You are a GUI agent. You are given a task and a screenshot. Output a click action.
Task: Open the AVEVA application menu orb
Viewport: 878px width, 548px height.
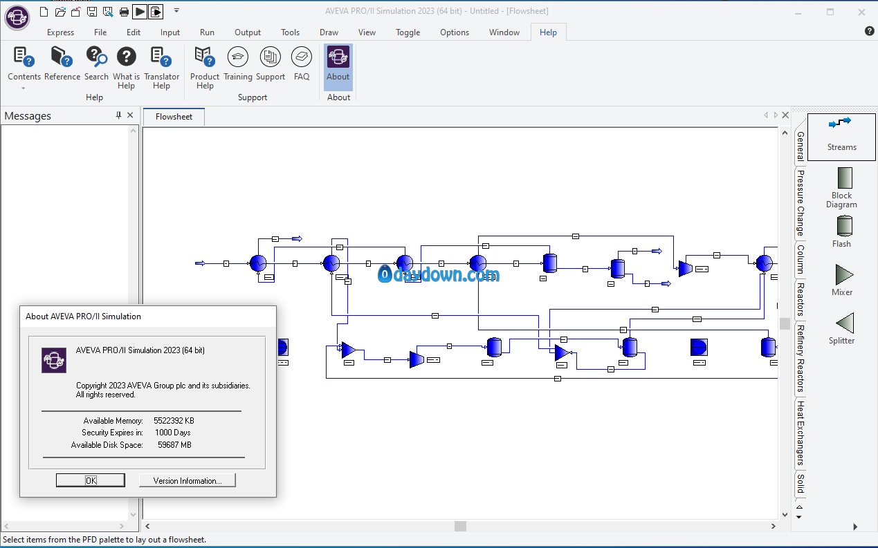(17, 18)
